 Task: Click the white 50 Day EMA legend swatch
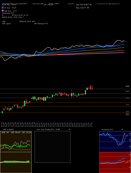(3, 8)
